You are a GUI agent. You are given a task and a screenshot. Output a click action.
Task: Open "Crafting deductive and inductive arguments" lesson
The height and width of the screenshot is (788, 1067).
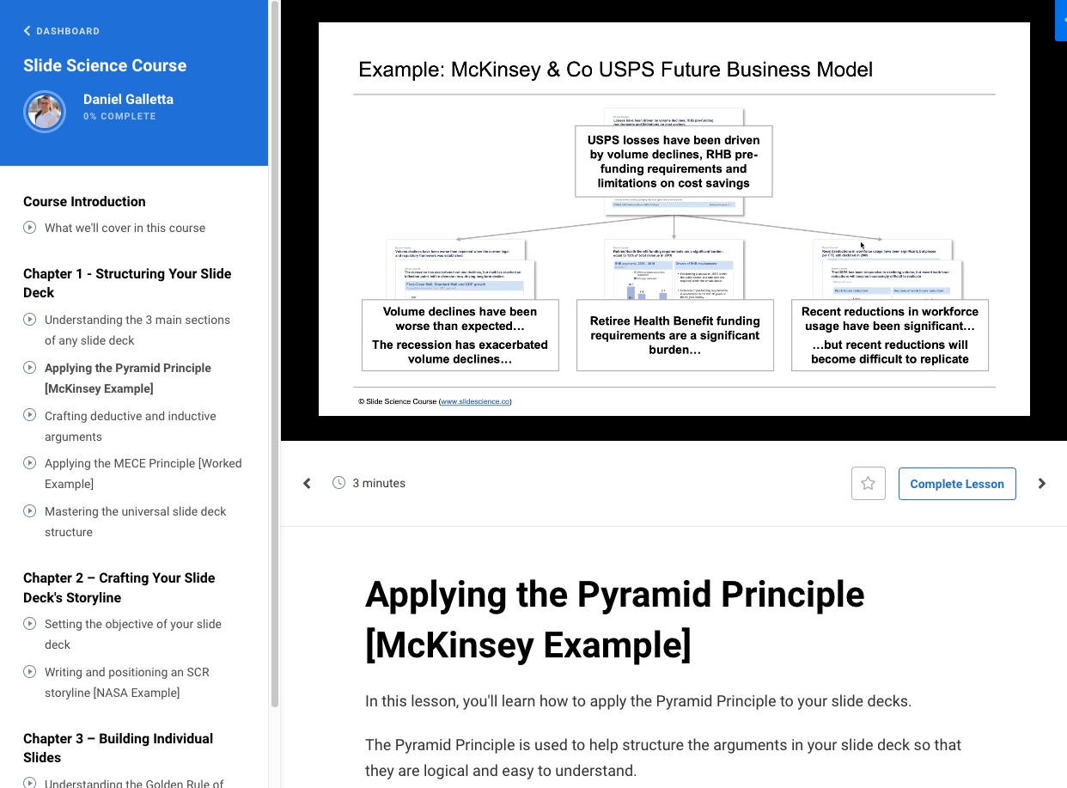[131, 426]
